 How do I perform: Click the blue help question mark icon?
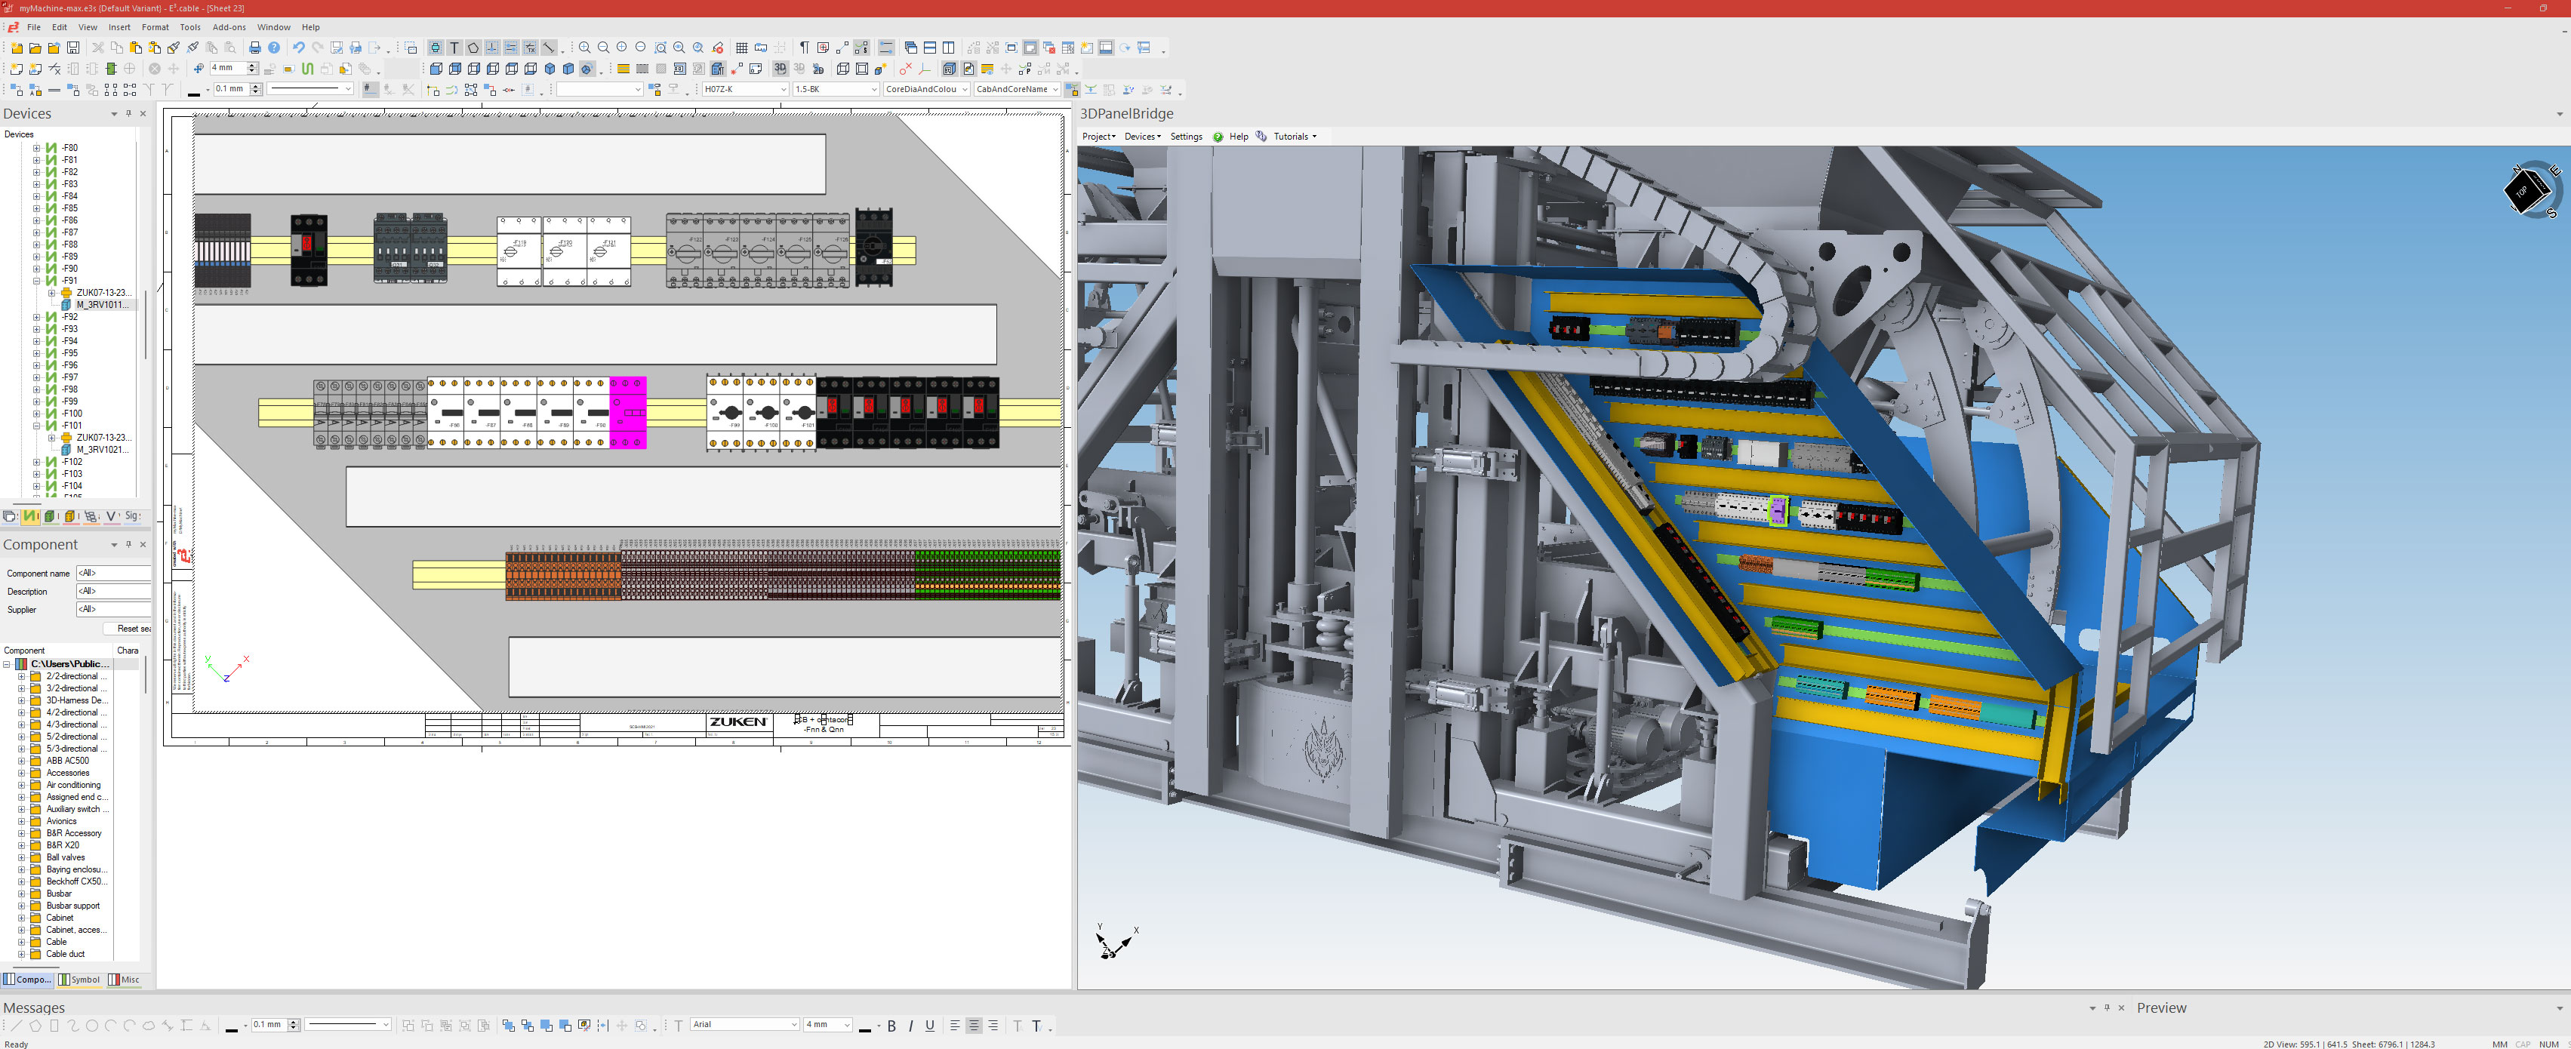coord(273,47)
